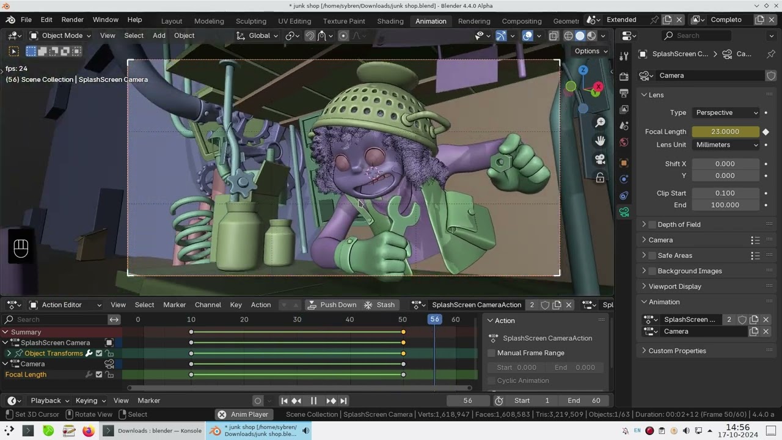Unlink the SplashScreen CameraAction in Action Editor header
Screen dimensions: 782x440
569,305
